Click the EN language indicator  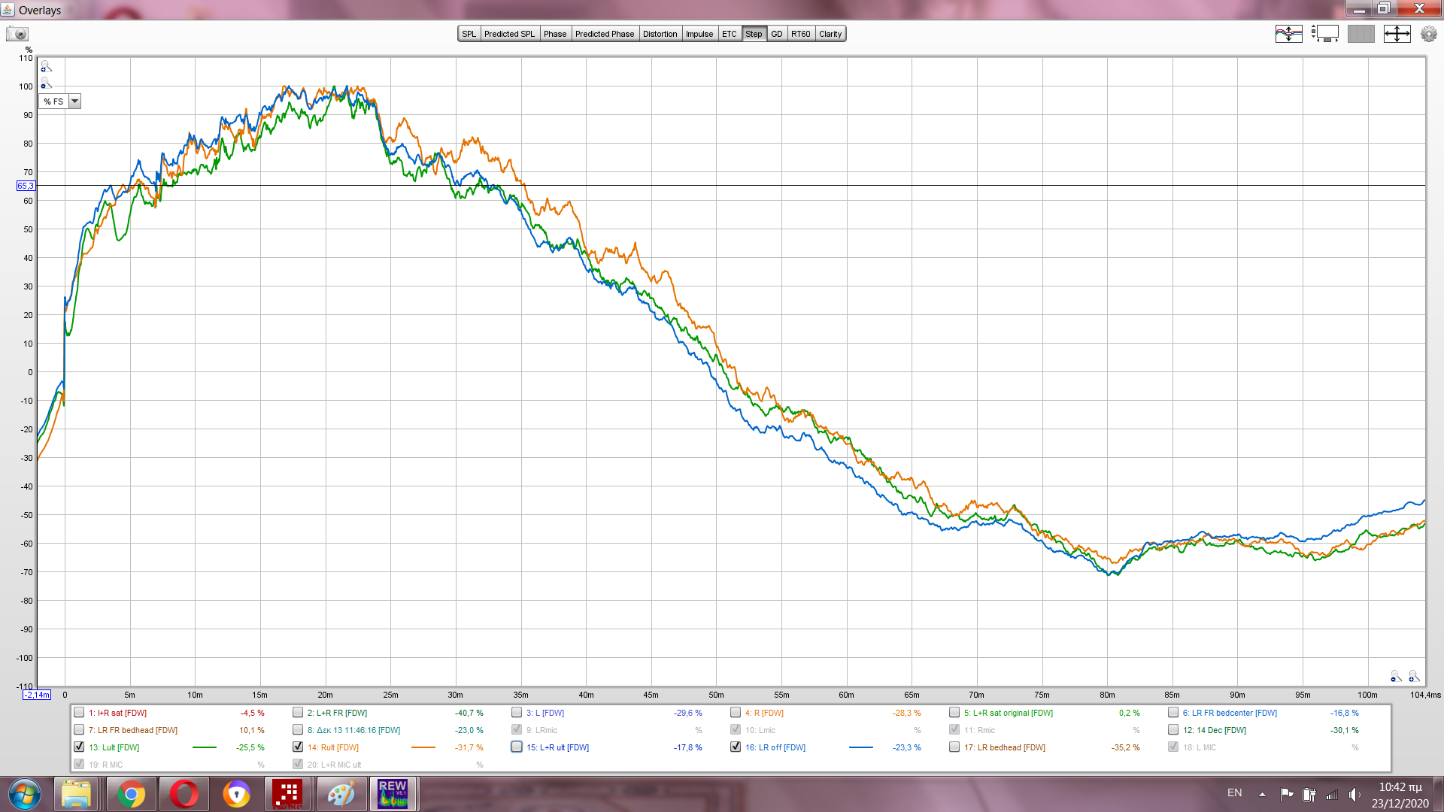click(1234, 793)
